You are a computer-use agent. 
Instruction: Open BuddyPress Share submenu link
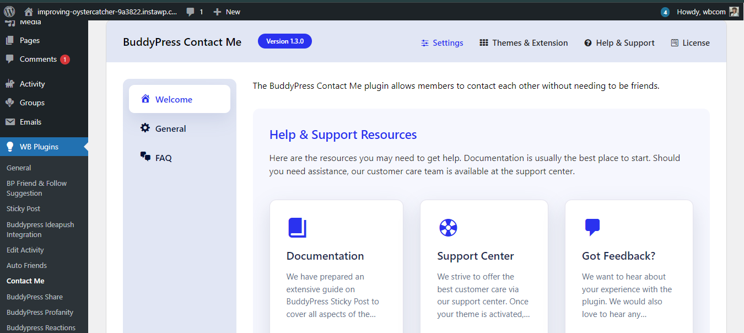[x=34, y=297]
